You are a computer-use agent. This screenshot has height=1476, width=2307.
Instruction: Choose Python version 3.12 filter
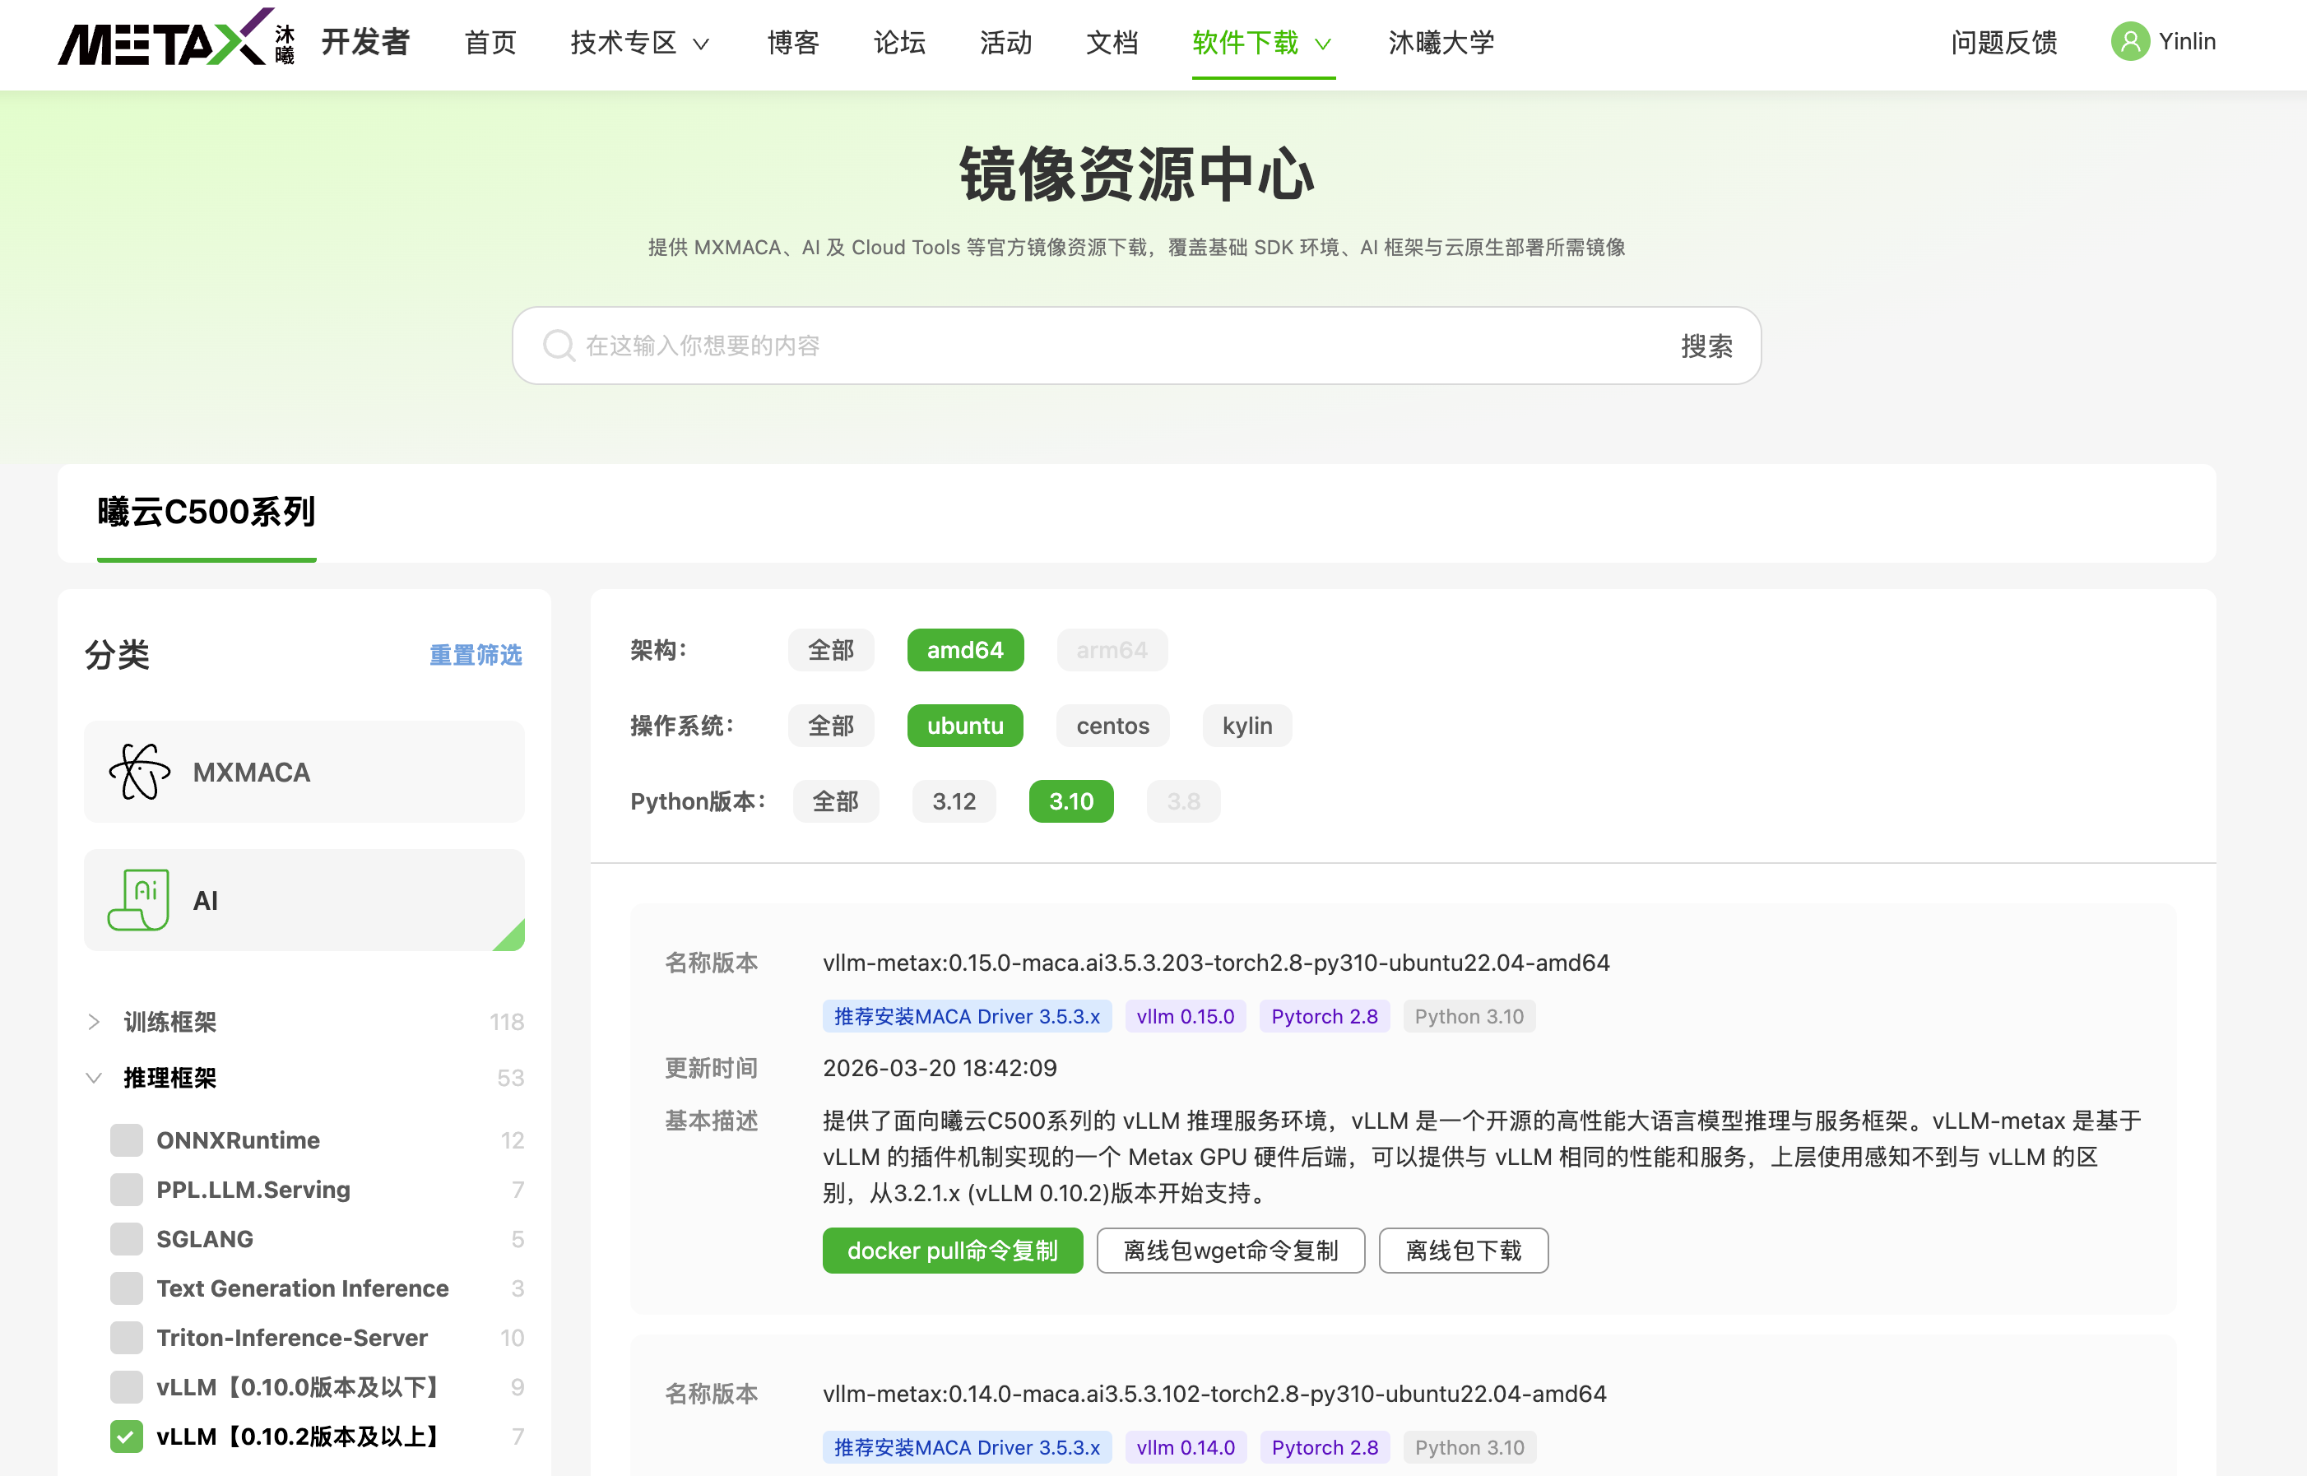954,801
